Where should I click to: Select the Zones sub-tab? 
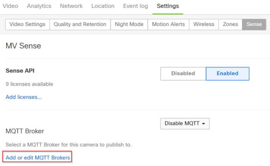(230, 25)
